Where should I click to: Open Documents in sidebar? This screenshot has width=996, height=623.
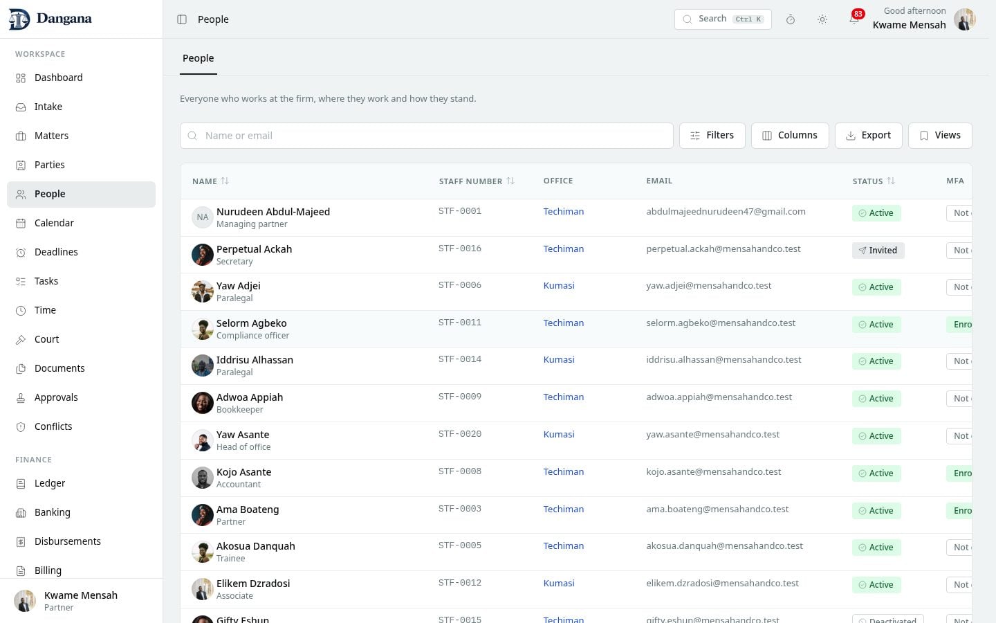tap(81, 368)
